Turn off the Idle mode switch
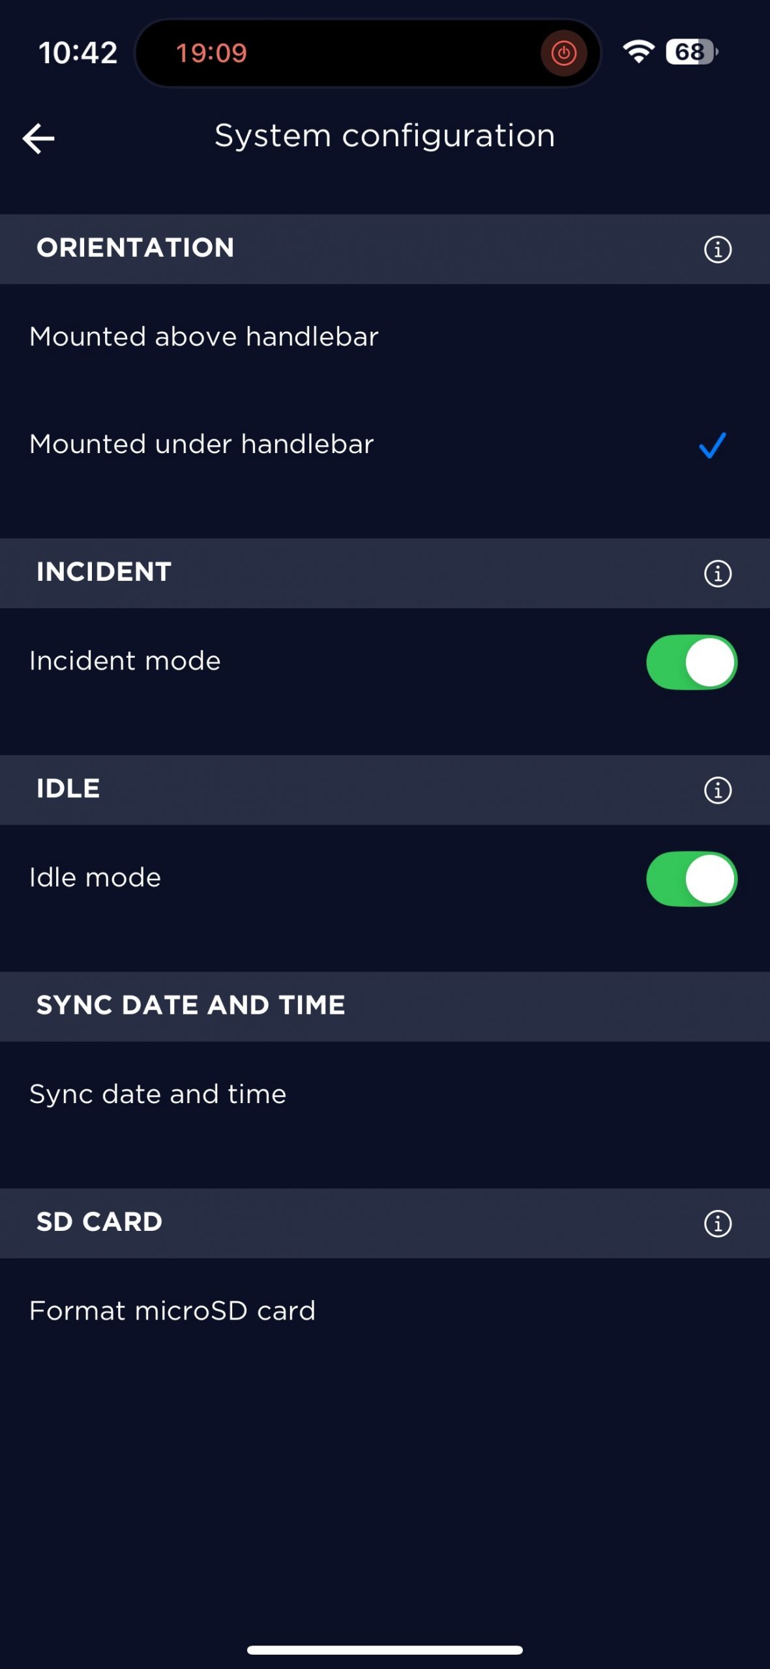 coord(691,878)
